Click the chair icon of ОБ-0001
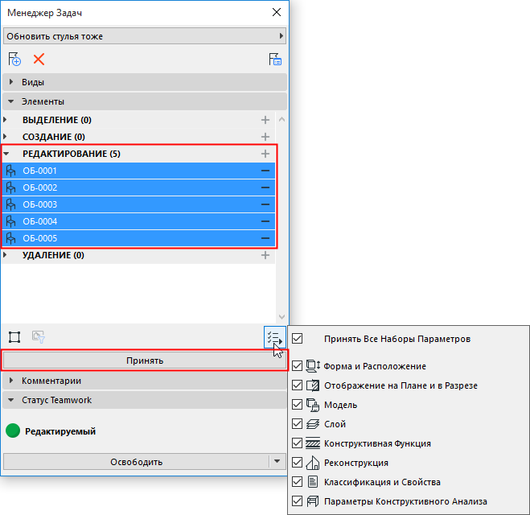 10,171
